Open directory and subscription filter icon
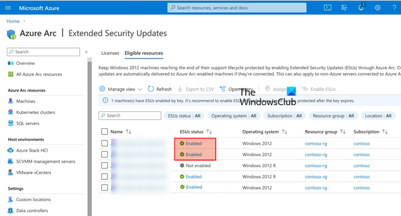Viewport: 401px width, 216px height. 344,7
